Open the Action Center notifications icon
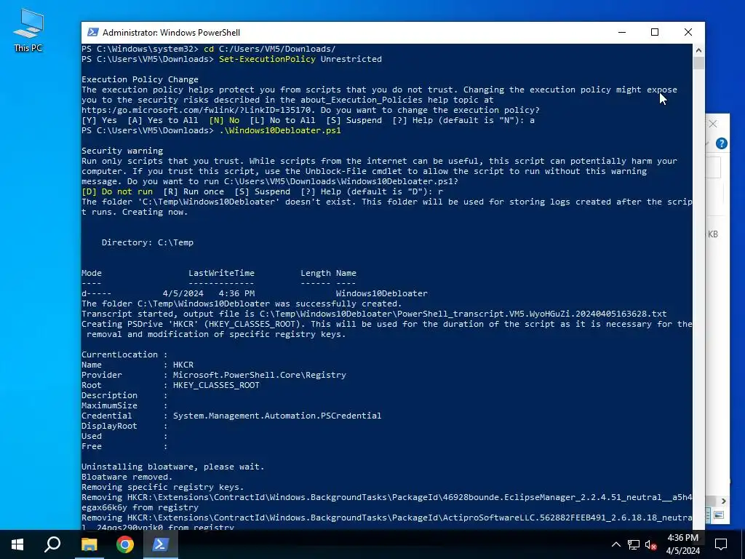 721,544
